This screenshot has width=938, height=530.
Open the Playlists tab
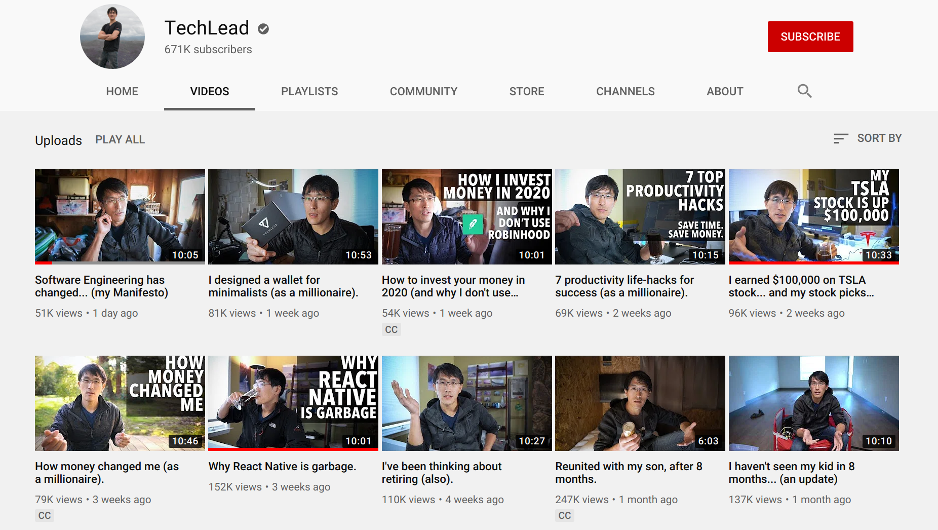(x=309, y=92)
